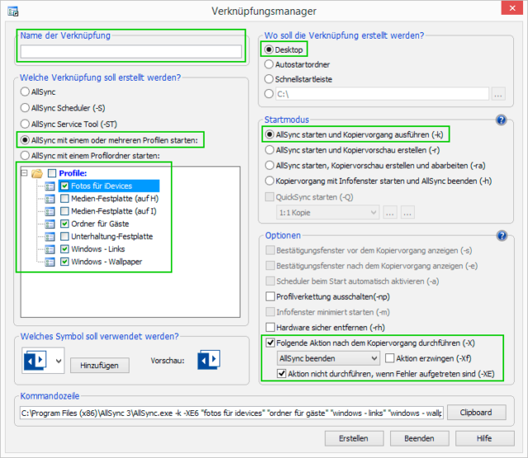The height and width of the screenshot is (458, 528).
Task: Click the Kommandozeile text field
Action: point(232,413)
